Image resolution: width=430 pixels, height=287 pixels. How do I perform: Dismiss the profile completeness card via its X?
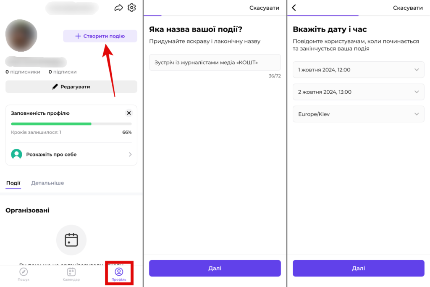(129, 113)
